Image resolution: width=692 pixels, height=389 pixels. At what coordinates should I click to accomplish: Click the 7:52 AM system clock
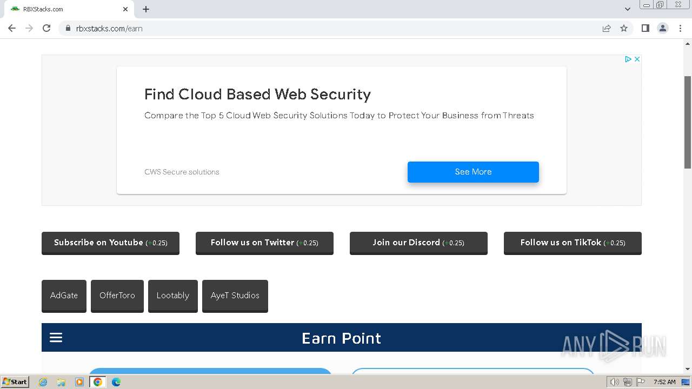pos(664,382)
